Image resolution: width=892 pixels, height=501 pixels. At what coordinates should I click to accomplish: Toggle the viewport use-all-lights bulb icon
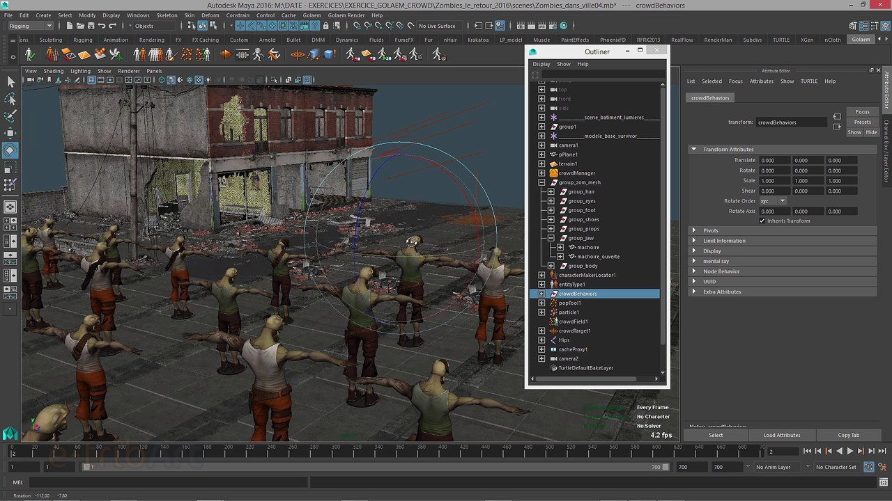pos(208,80)
